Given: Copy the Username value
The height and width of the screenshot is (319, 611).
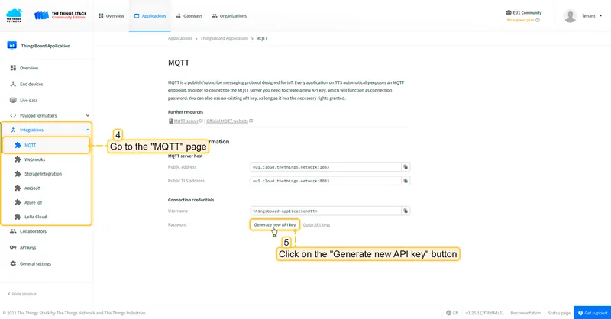Looking at the screenshot, I should click(x=406, y=211).
